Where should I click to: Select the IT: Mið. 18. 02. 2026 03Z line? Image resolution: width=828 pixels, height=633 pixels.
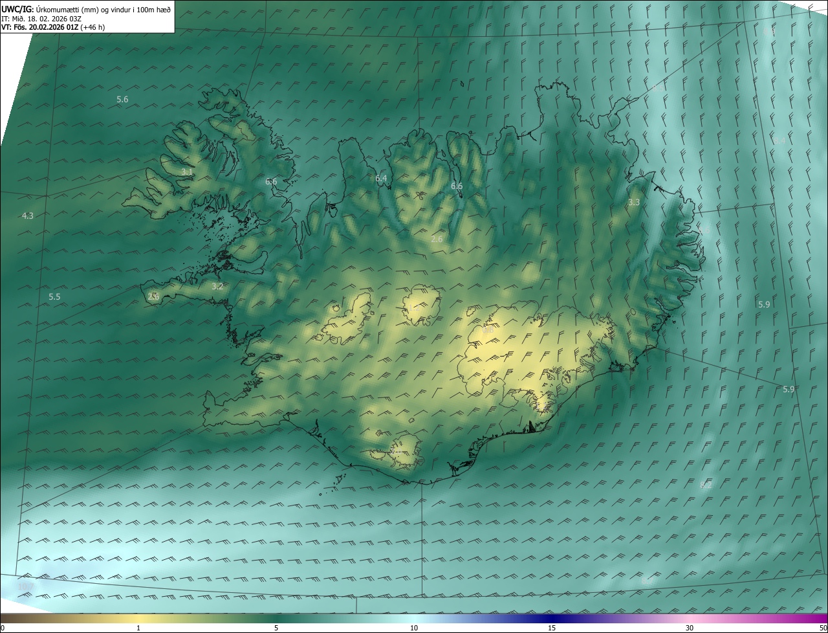click(41, 18)
